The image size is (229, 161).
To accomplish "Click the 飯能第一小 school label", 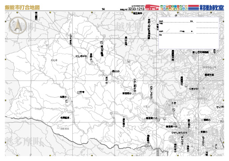I will coord(172,126).
